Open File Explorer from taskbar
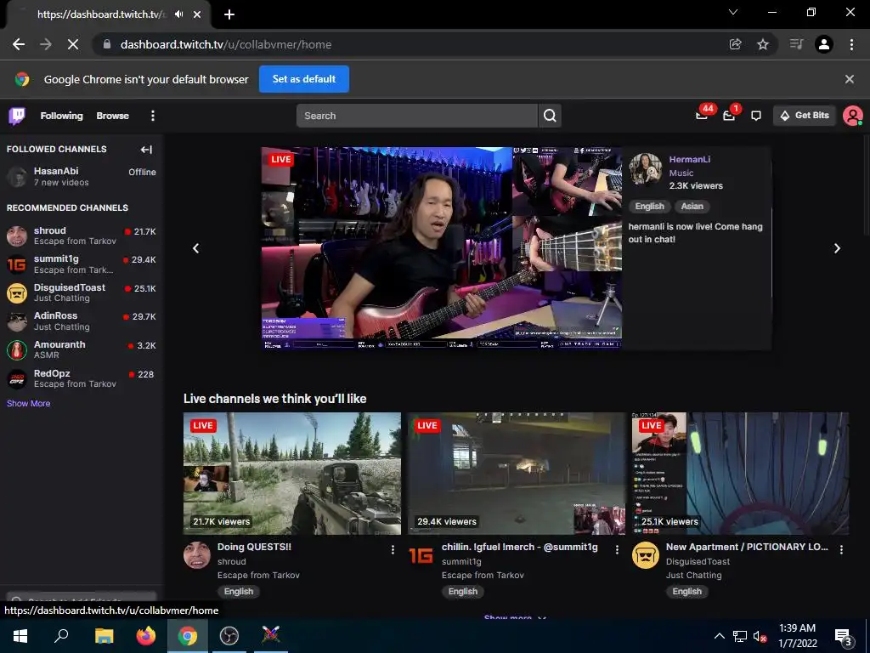Viewport: 870px width, 653px height. (104, 636)
